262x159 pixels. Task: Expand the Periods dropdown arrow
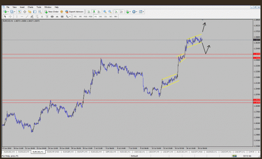pos(137,12)
